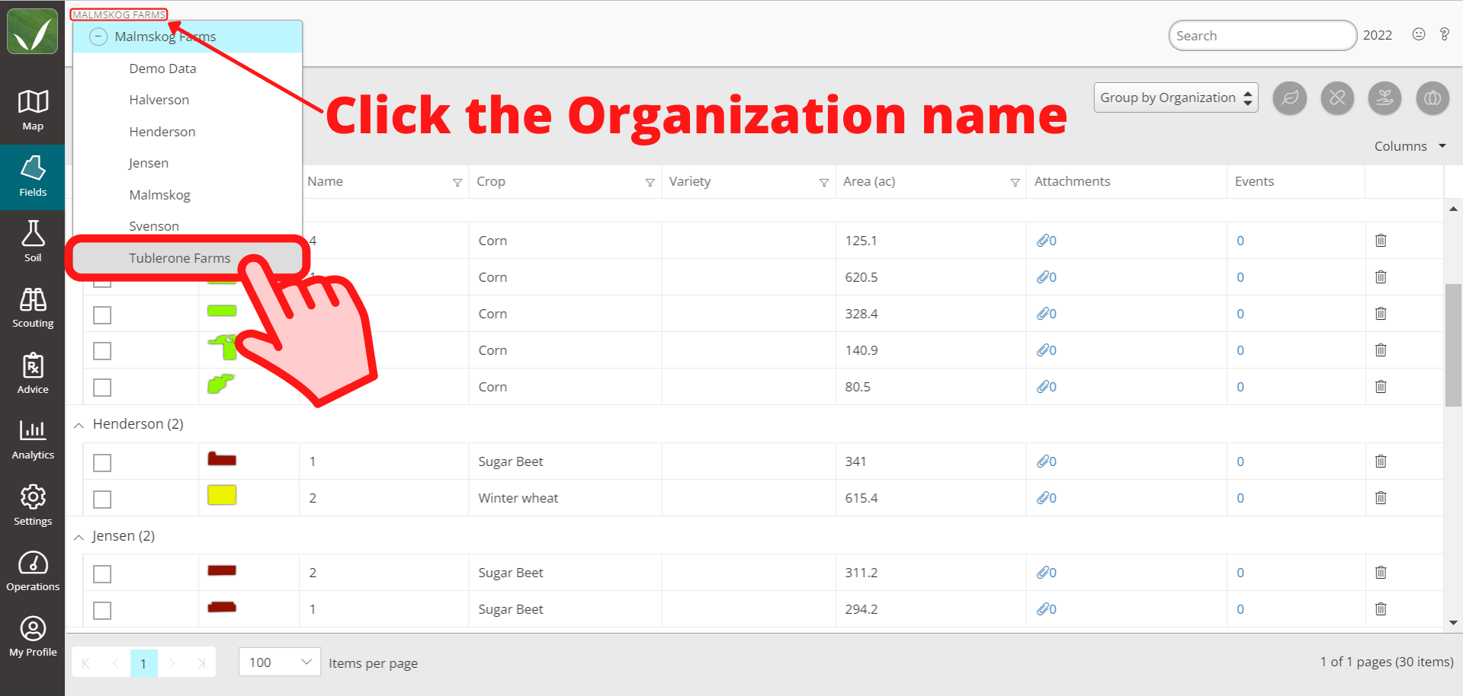Click the leaf crop toolbar button
Screen dimensions: 1463x696
[1290, 98]
